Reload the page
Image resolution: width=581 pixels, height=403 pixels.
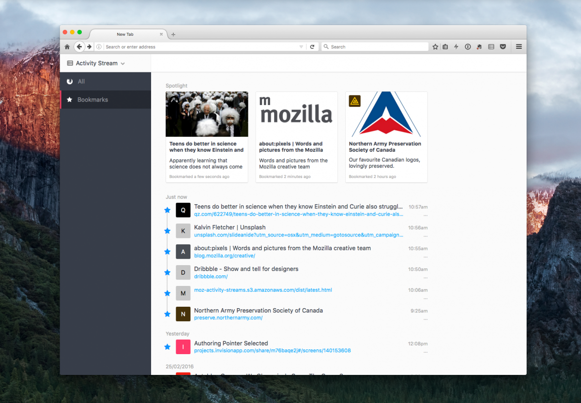(312, 46)
